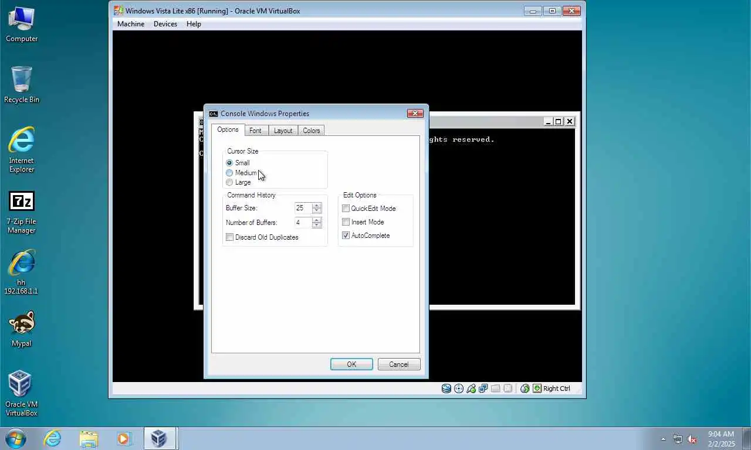Decrease Number of Buffers with down arrow
The image size is (751, 450).
(x=317, y=225)
